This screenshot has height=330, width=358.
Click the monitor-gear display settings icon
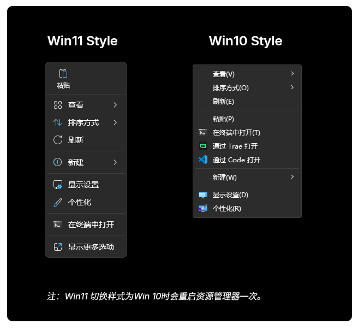pyautogui.click(x=58, y=185)
